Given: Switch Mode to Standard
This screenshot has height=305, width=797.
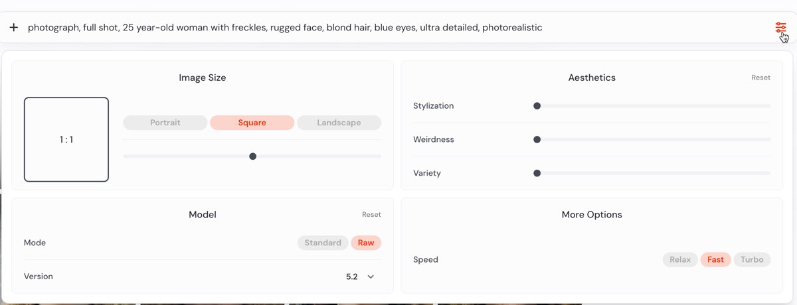Looking at the screenshot, I should (x=323, y=243).
